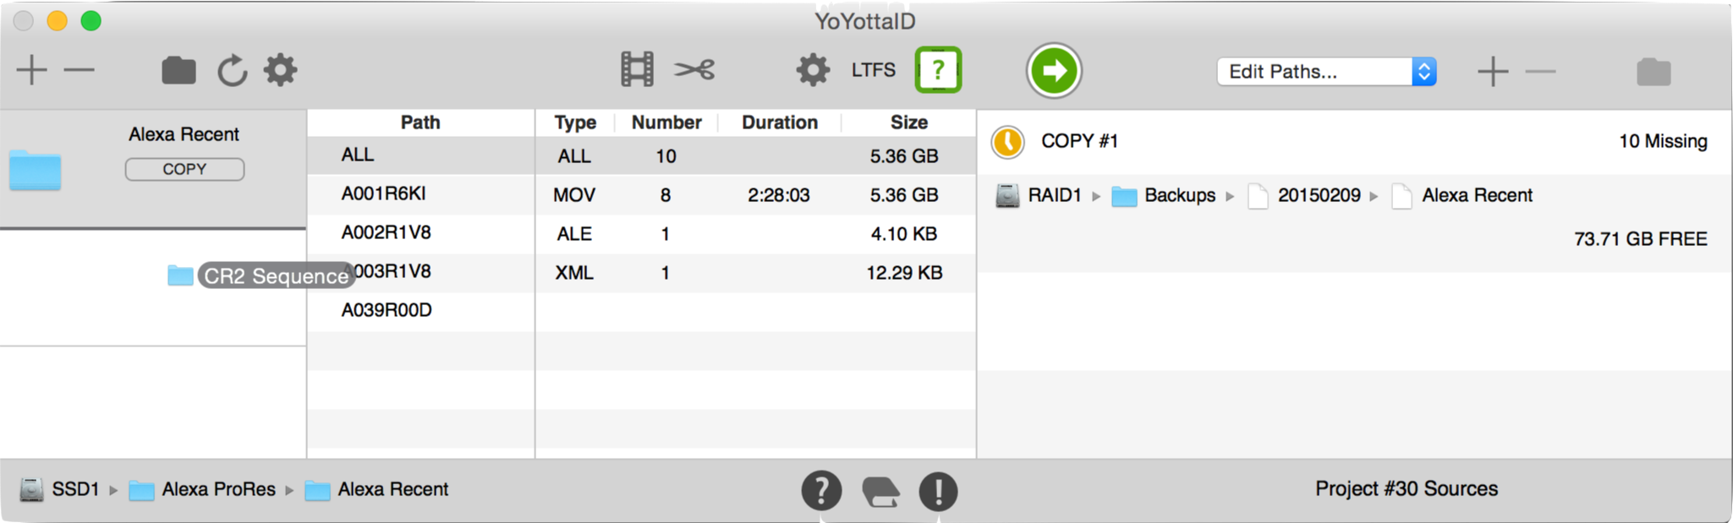1733x523 pixels.
Task: Add a new source with plus icon
Action: (31, 70)
